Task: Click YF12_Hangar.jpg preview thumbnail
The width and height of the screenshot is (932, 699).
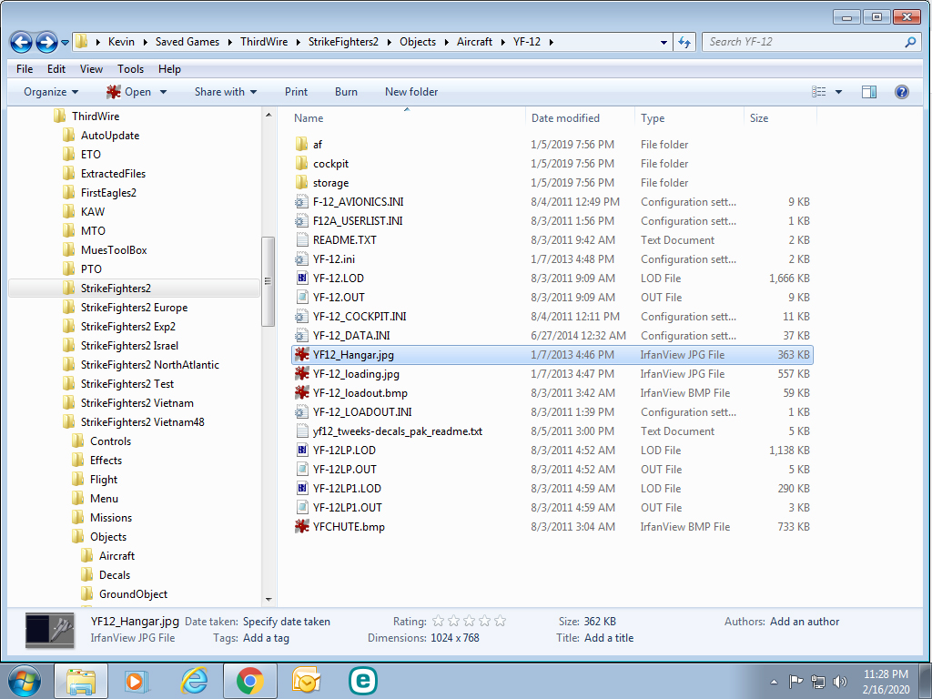Action: tap(50, 630)
